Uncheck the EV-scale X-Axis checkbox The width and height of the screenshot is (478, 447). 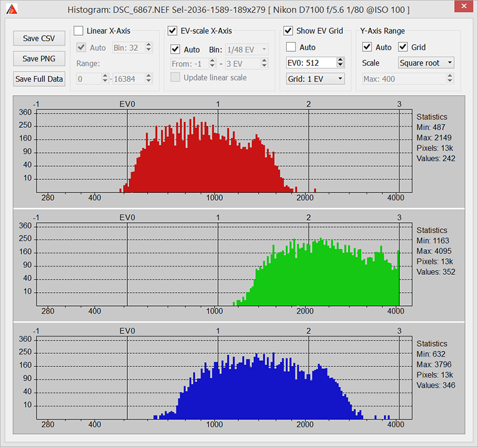click(x=173, y=31)
